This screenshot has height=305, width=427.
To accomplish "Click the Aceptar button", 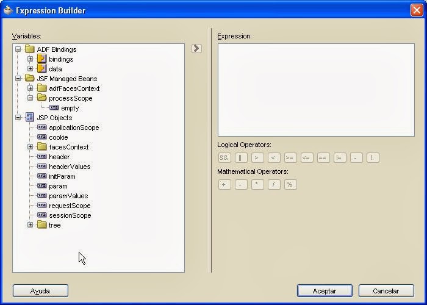I will coord(325,291).
